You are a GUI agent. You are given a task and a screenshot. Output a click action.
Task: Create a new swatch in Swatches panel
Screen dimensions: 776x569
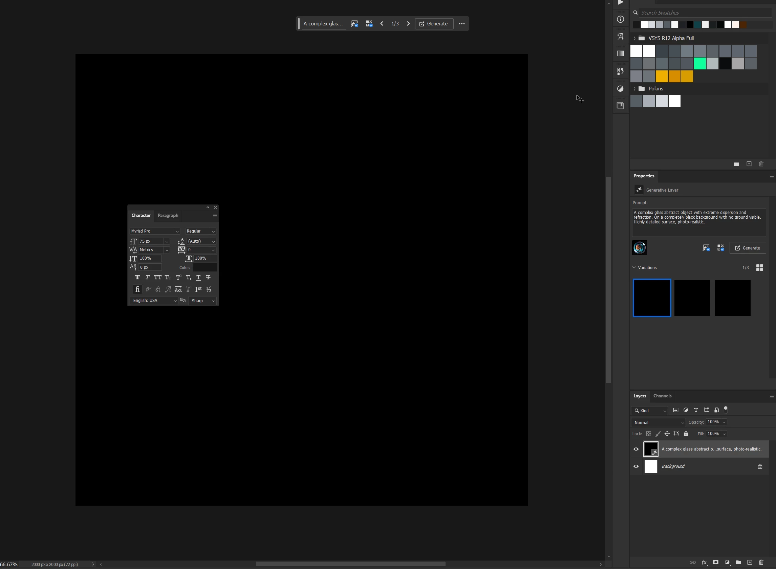[749, 164]
